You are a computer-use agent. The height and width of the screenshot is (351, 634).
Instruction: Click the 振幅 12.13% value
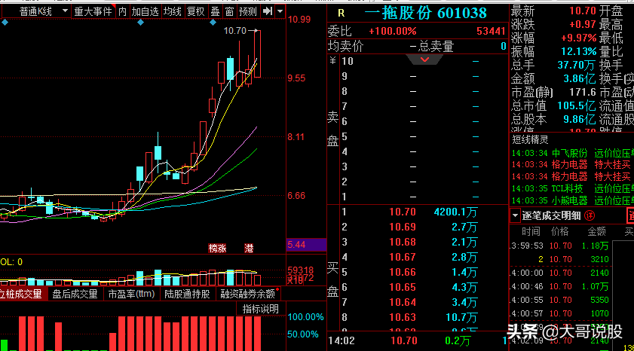click(x=579, y=52)
